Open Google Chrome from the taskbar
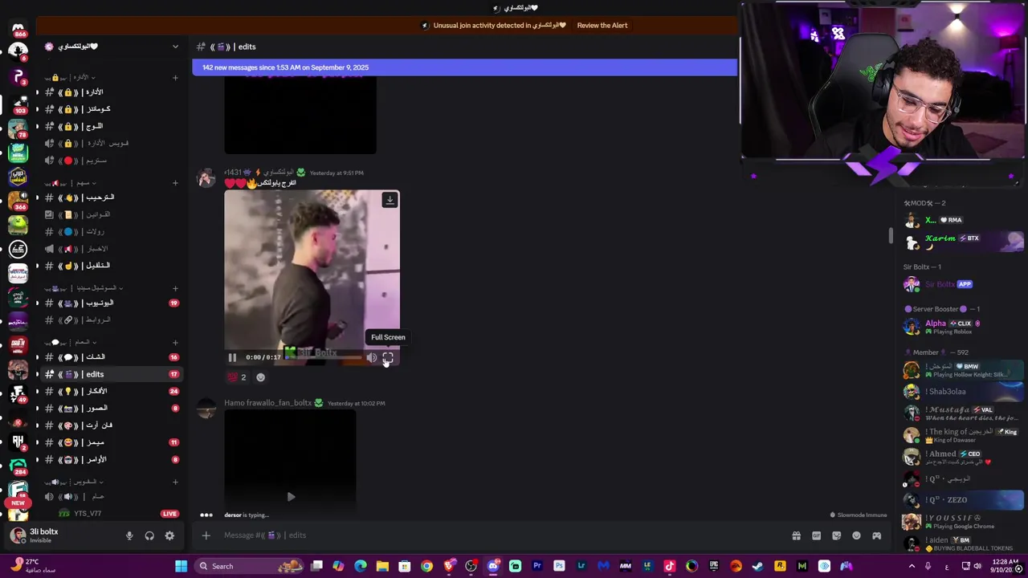The image size is (1028, 578). pos(426,566)
